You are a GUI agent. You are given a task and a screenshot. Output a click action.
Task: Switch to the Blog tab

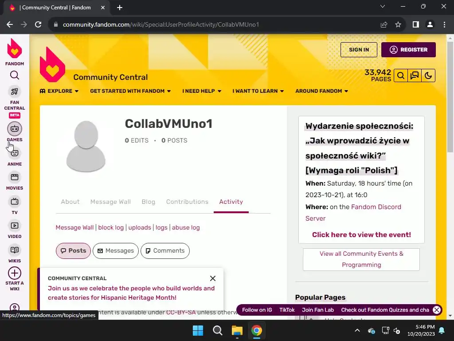coord(148,202)
